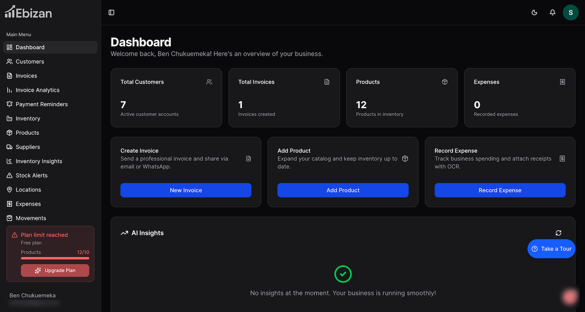This screenshot has width=585, height=312.
Task: Go to Stock Alerts in the sidebar
Action: 32,176
